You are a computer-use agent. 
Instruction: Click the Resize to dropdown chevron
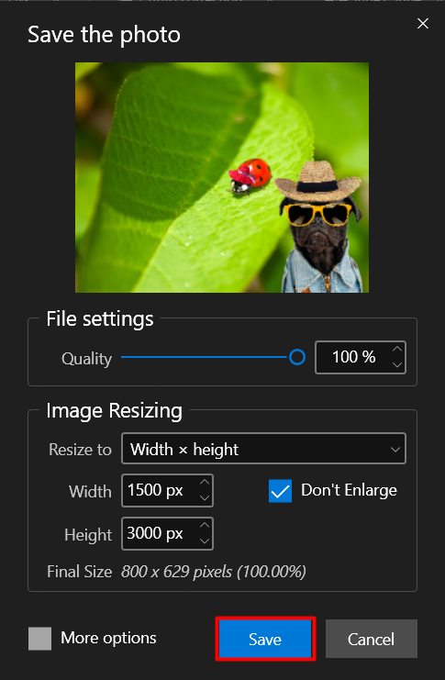395,450
